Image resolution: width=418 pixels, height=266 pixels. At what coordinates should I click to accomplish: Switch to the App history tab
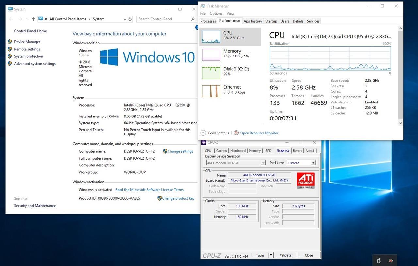[x=253, y=21]
